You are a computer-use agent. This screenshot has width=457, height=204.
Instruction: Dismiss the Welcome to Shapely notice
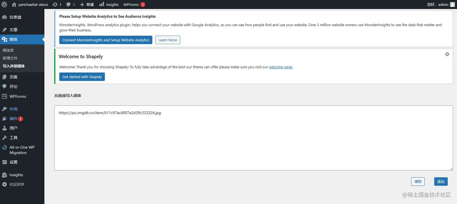pos(447,54)
